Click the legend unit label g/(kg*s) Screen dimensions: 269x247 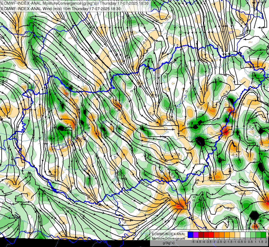[x=168, y=243]
